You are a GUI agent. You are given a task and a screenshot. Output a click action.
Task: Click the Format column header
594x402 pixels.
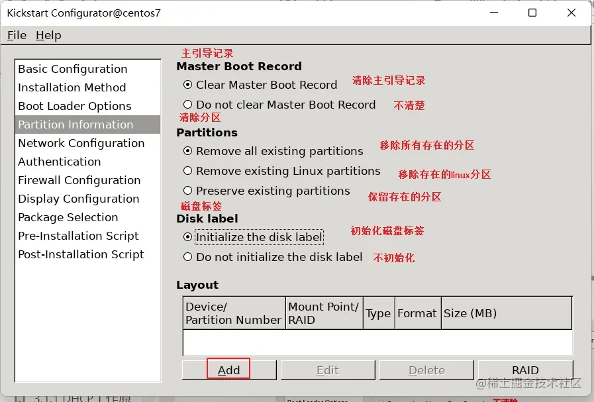click(x=419, y=313)
